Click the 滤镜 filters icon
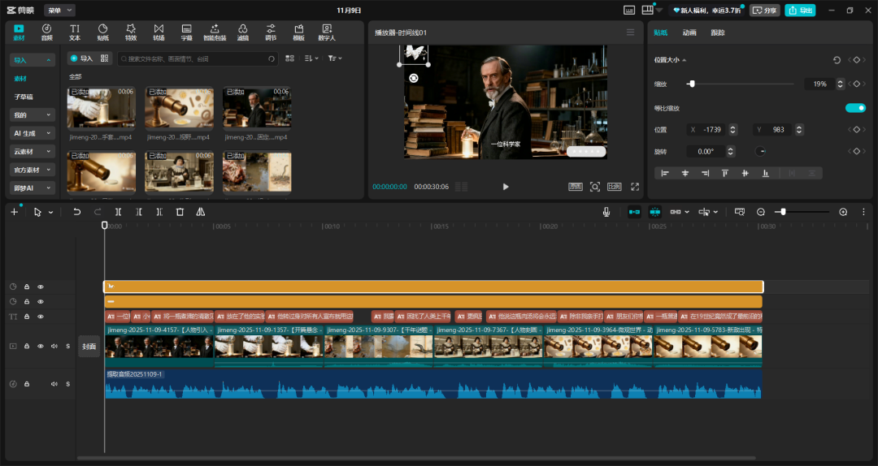878x466 pixels. click(242, 32)
